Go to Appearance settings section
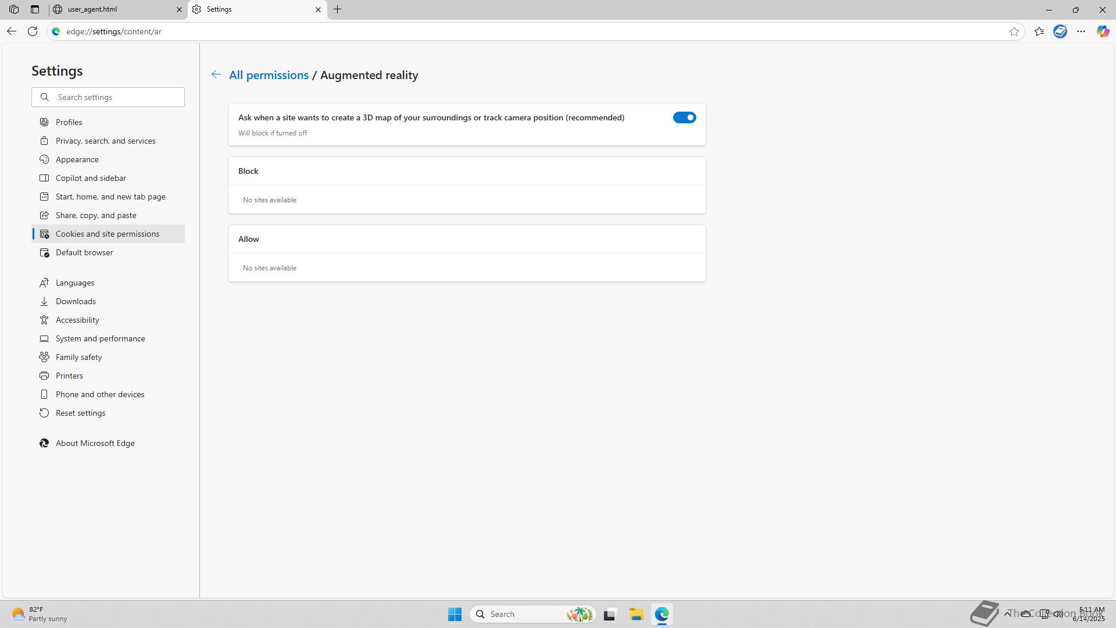The image size is (1116, 628). [x=77, y=159]
